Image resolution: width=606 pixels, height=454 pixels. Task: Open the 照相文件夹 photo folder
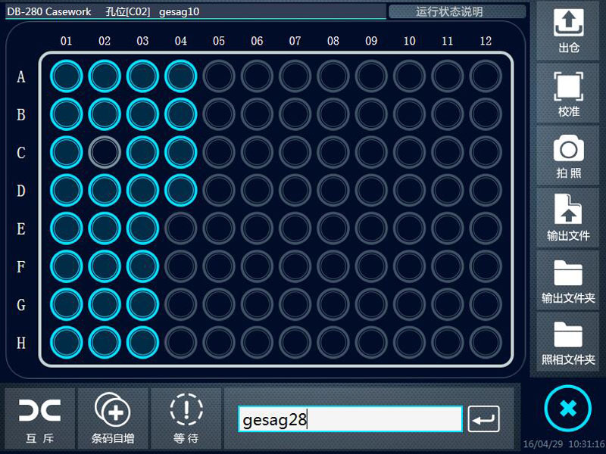[567, 343]
